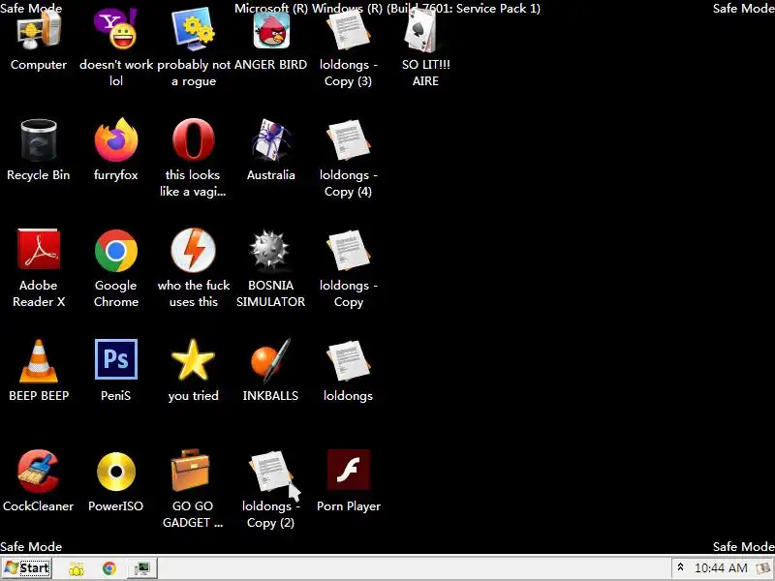The width and height of the screenshot is (775, 581).
Task: Click the yellow pinned taskbar icon next to Start
Action: [x=77, y=568]
